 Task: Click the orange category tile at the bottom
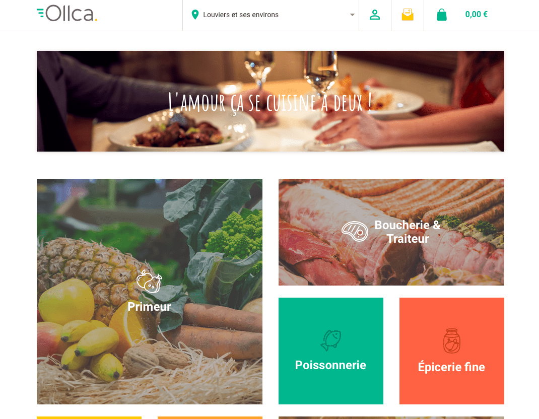(210, 417)
